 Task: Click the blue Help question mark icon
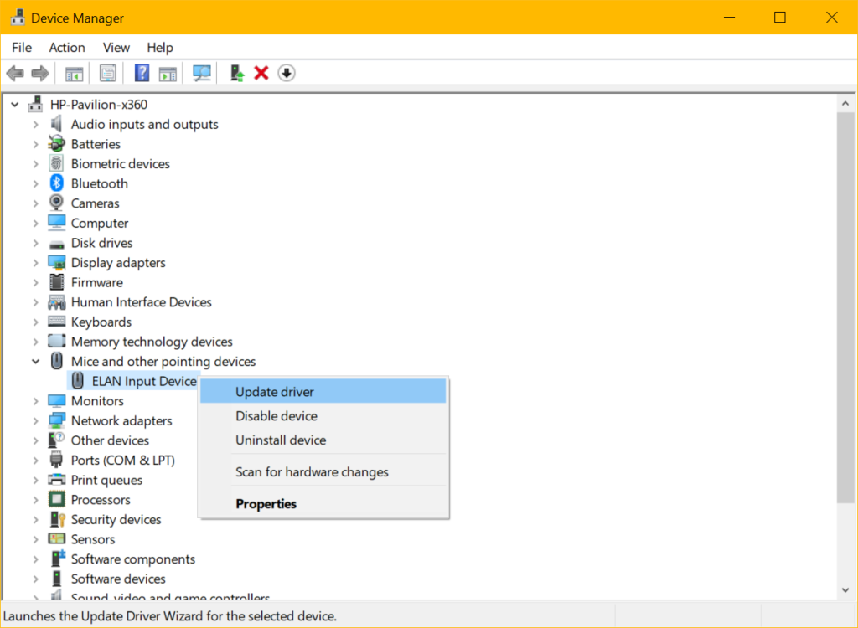tap(142, 74)
